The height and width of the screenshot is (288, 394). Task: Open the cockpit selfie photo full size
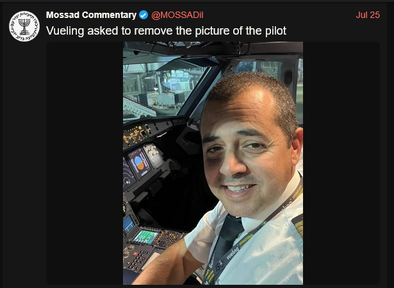click(213, 163)
